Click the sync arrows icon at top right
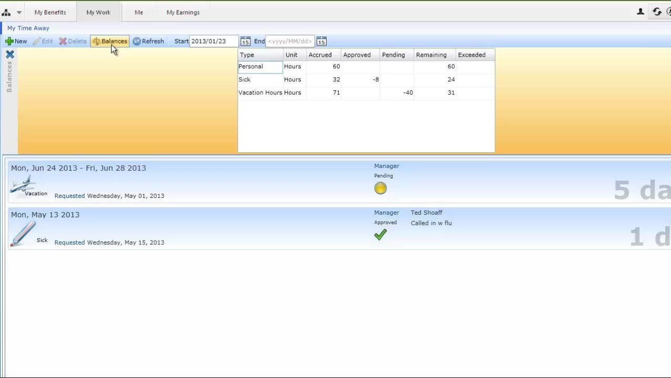Viewport: 671px width, 378px height. click(657, 12)
